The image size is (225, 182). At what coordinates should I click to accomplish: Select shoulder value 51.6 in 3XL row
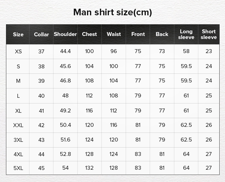click(x=65, y=139)
